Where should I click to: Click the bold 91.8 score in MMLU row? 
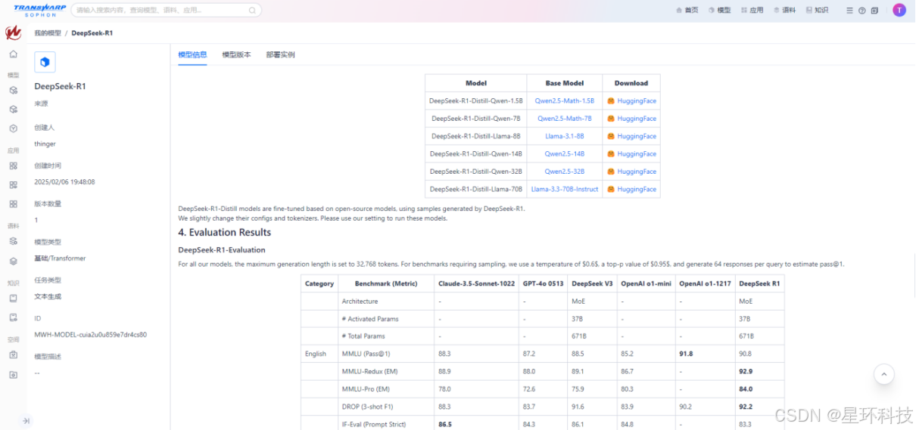[x=686, y=354]
